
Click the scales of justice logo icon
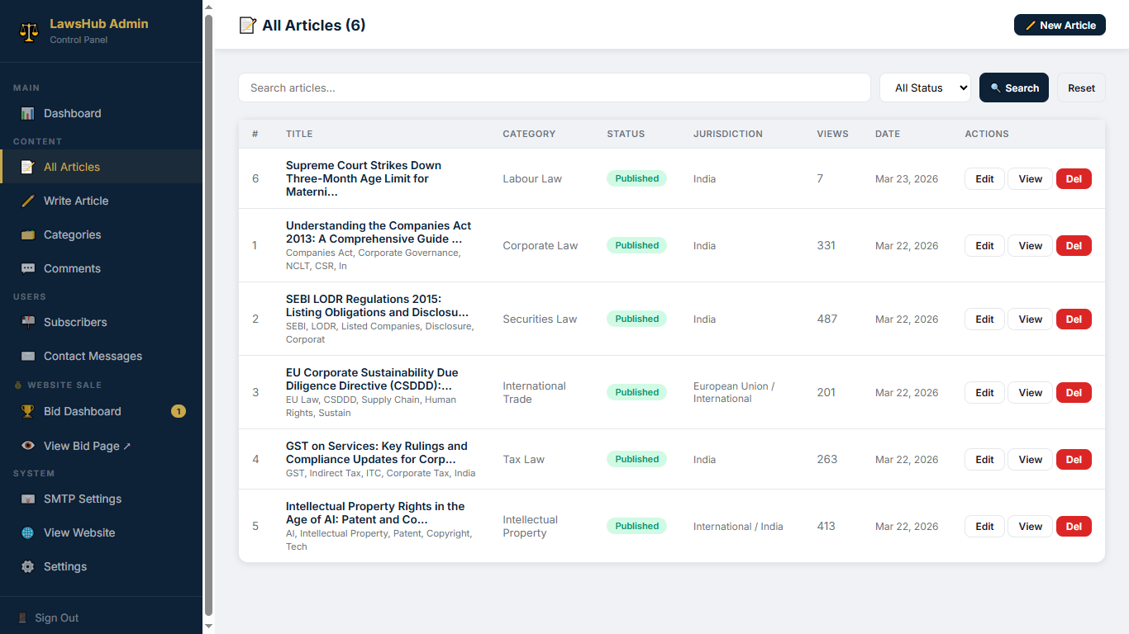29,31
